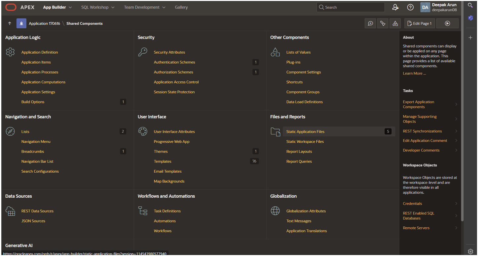Open the browser sidebar settings gear

470,251
